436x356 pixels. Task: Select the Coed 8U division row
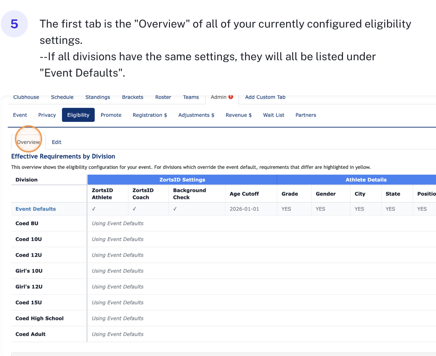[27, 223]
